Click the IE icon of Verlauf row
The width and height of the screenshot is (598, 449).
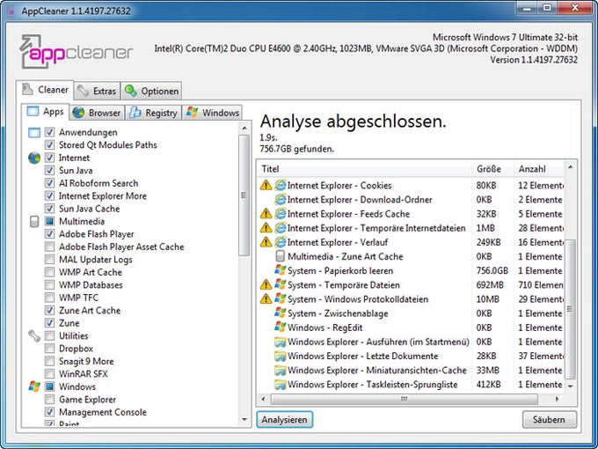click(x=281, y=242)
